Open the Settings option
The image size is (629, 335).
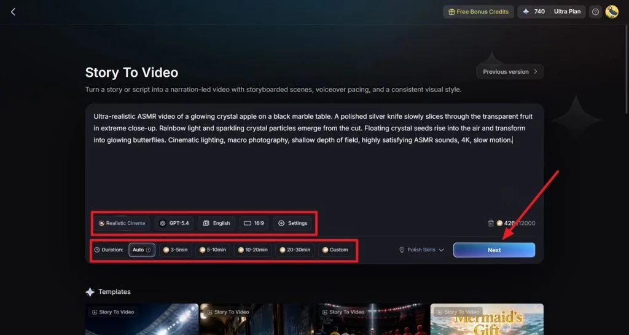[293, 223]
